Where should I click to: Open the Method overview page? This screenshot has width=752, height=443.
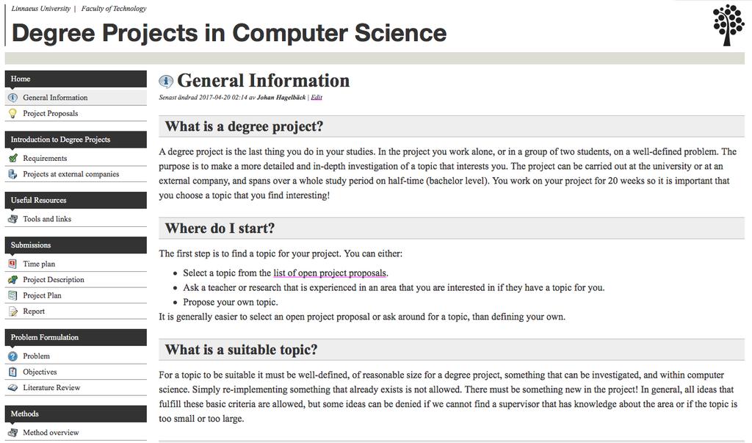(x=51, y=432)
